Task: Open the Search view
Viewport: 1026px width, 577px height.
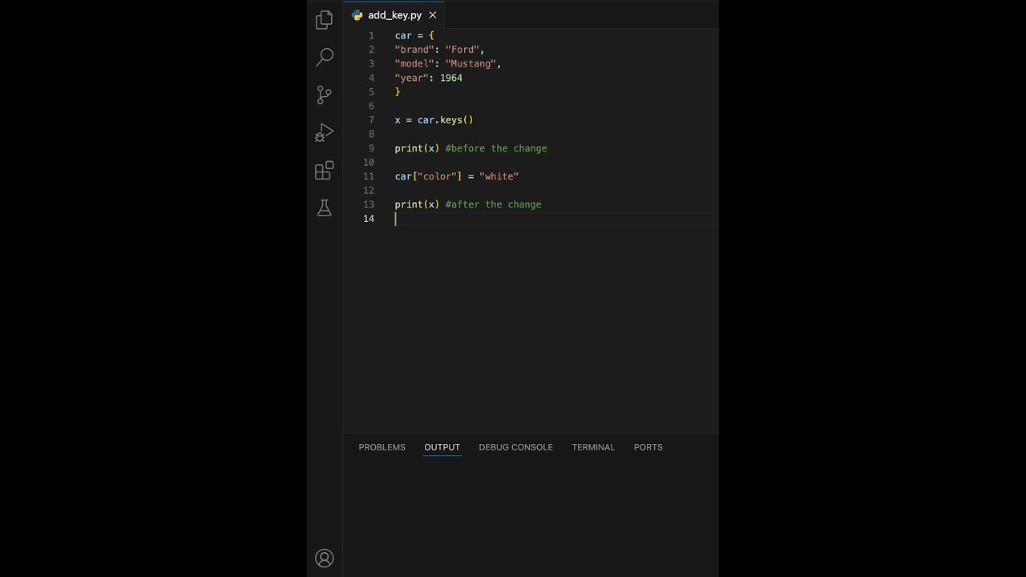Action: 325,57
